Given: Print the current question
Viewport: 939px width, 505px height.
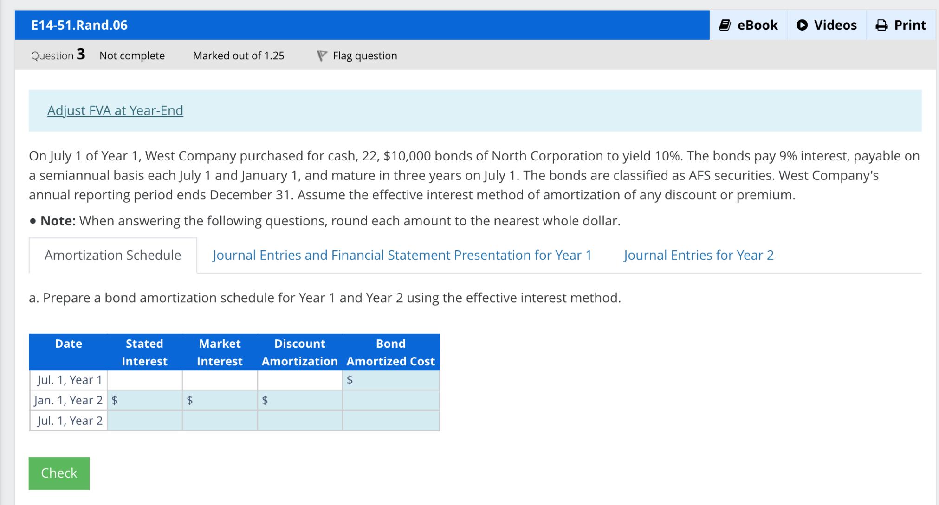Looking at the screenshot, I should point(900,25).
